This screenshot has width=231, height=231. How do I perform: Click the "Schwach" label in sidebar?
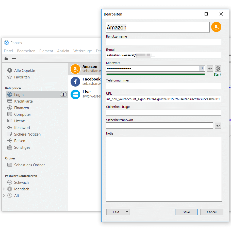pyautogui.click(x=22, y=183)
